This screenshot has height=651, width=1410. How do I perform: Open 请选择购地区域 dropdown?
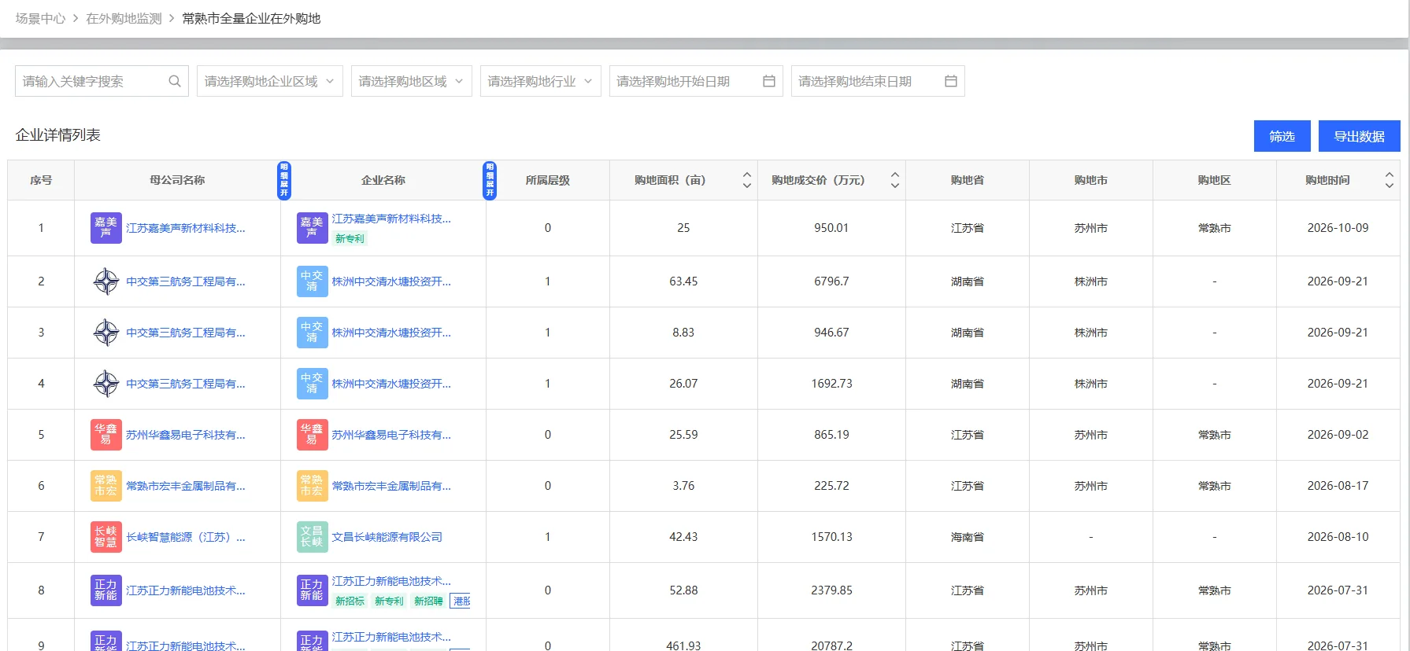[412, 81]
